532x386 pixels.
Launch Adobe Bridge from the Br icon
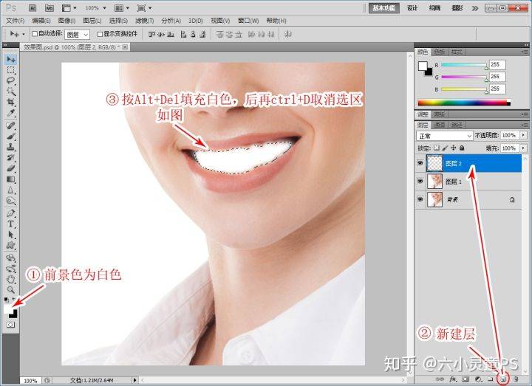pyautogui.click(x=33, y=7)
